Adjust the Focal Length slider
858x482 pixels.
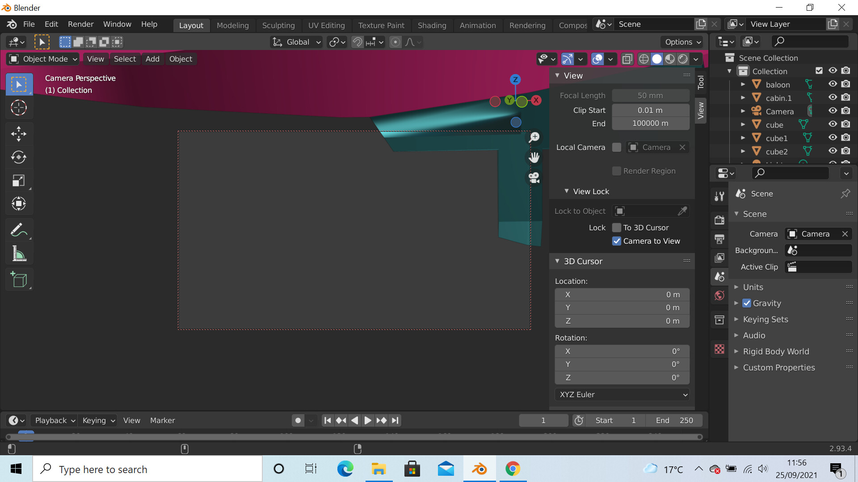pos(651,95)
